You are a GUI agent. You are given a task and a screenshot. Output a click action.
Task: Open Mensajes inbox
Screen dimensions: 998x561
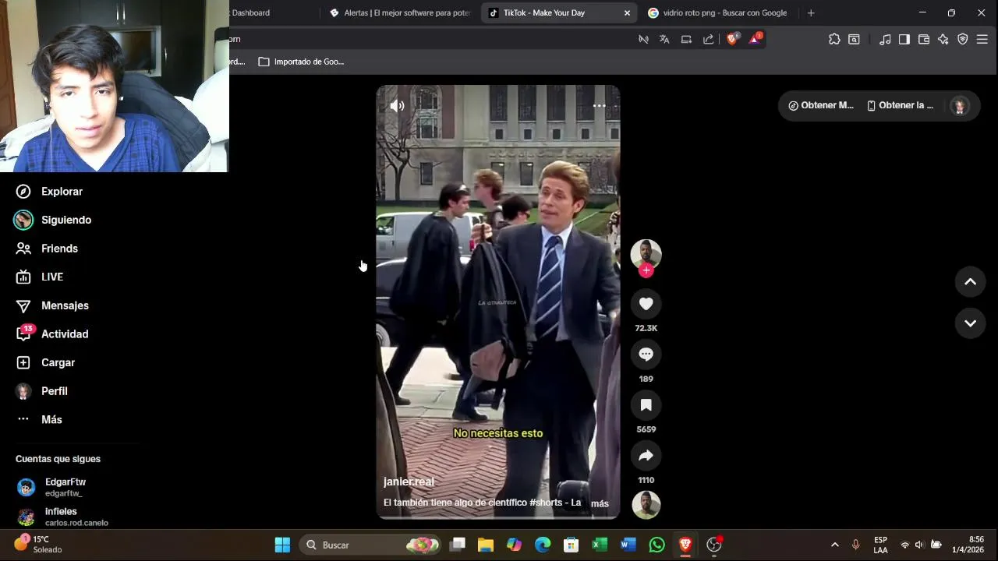[51, 305]
